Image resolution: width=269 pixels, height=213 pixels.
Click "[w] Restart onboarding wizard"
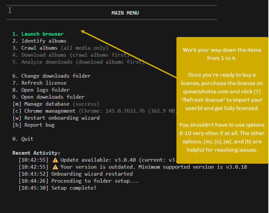[56, 118]
